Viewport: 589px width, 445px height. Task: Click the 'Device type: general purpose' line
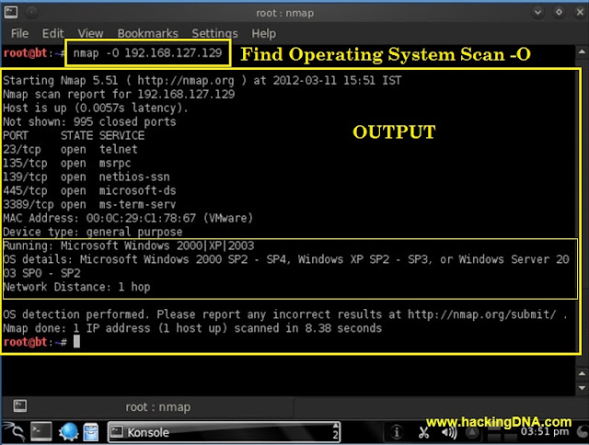click(92, 232)
